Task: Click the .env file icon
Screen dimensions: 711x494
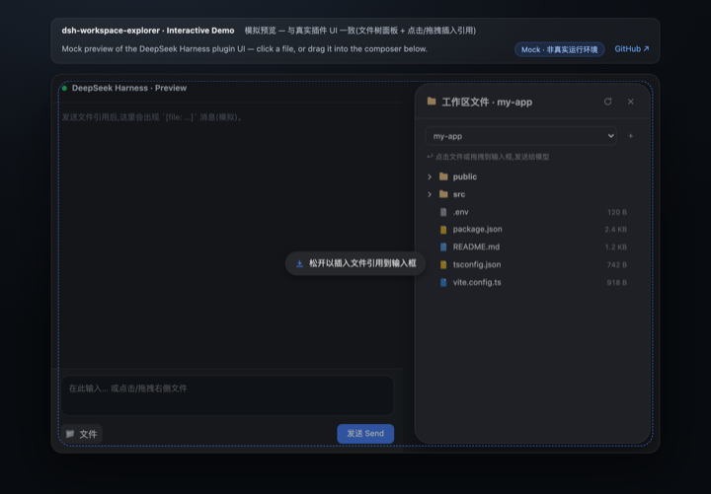Action: [x=443, y=212]
